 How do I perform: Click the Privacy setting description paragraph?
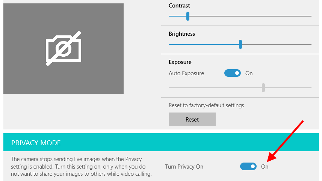coord(81,166)
